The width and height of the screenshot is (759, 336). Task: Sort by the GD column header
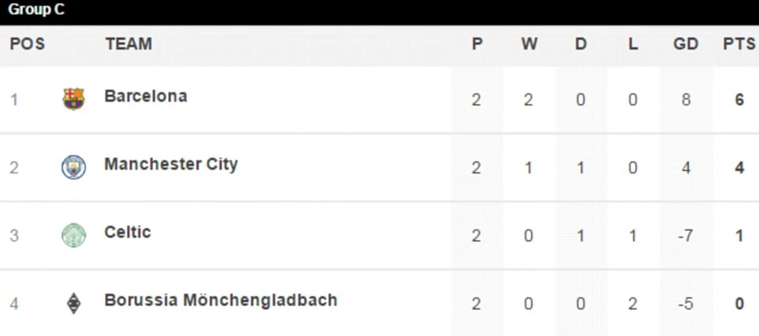(686, 44)
